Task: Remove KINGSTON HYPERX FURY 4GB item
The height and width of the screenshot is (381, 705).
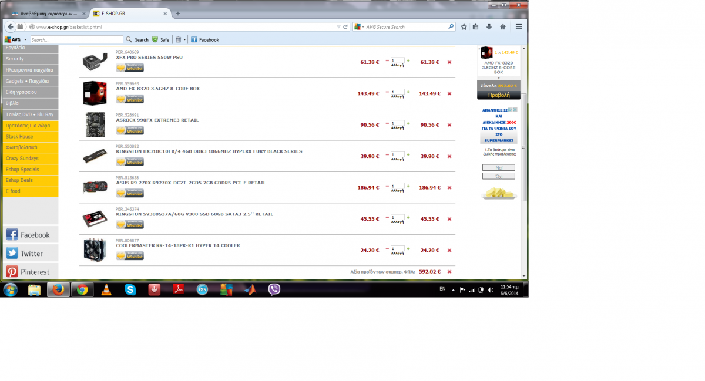Action: (449, 156)
